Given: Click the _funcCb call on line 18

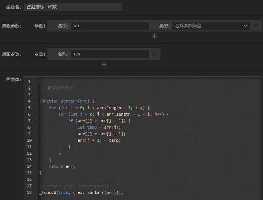Looking at the screenshot, I should [81, 192].
